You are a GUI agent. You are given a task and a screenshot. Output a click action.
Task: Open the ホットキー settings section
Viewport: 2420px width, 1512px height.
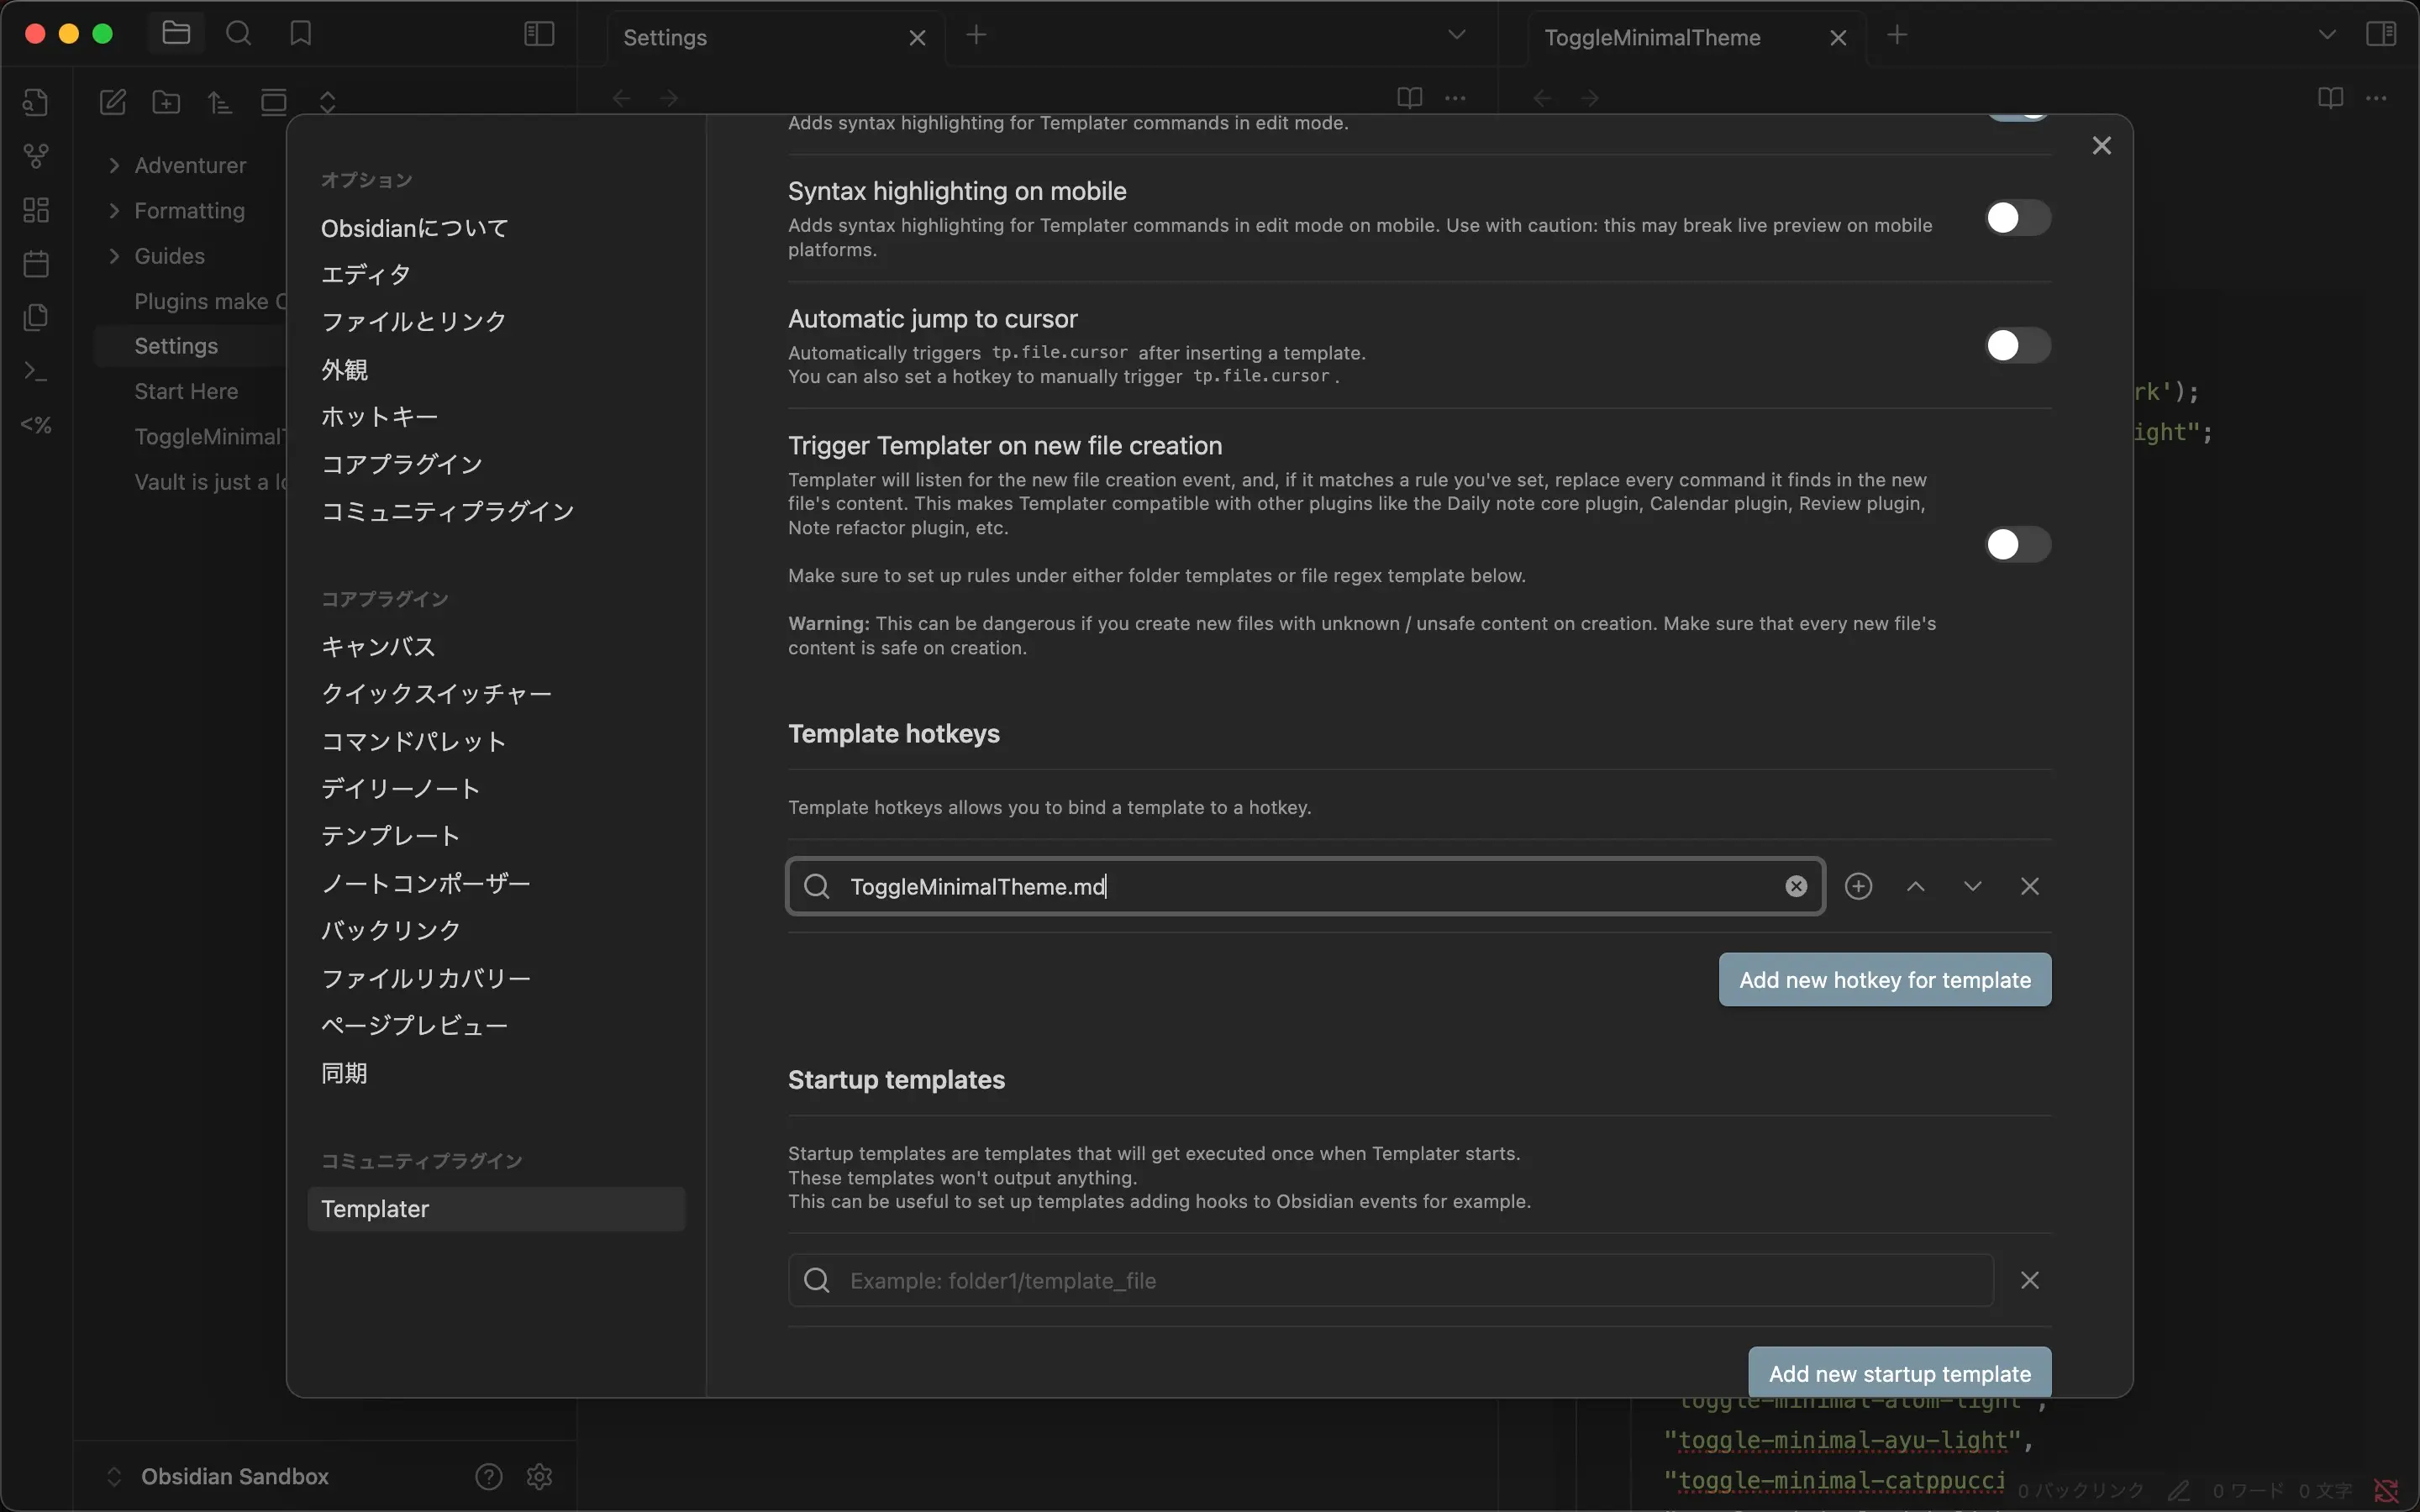point(379,417)
